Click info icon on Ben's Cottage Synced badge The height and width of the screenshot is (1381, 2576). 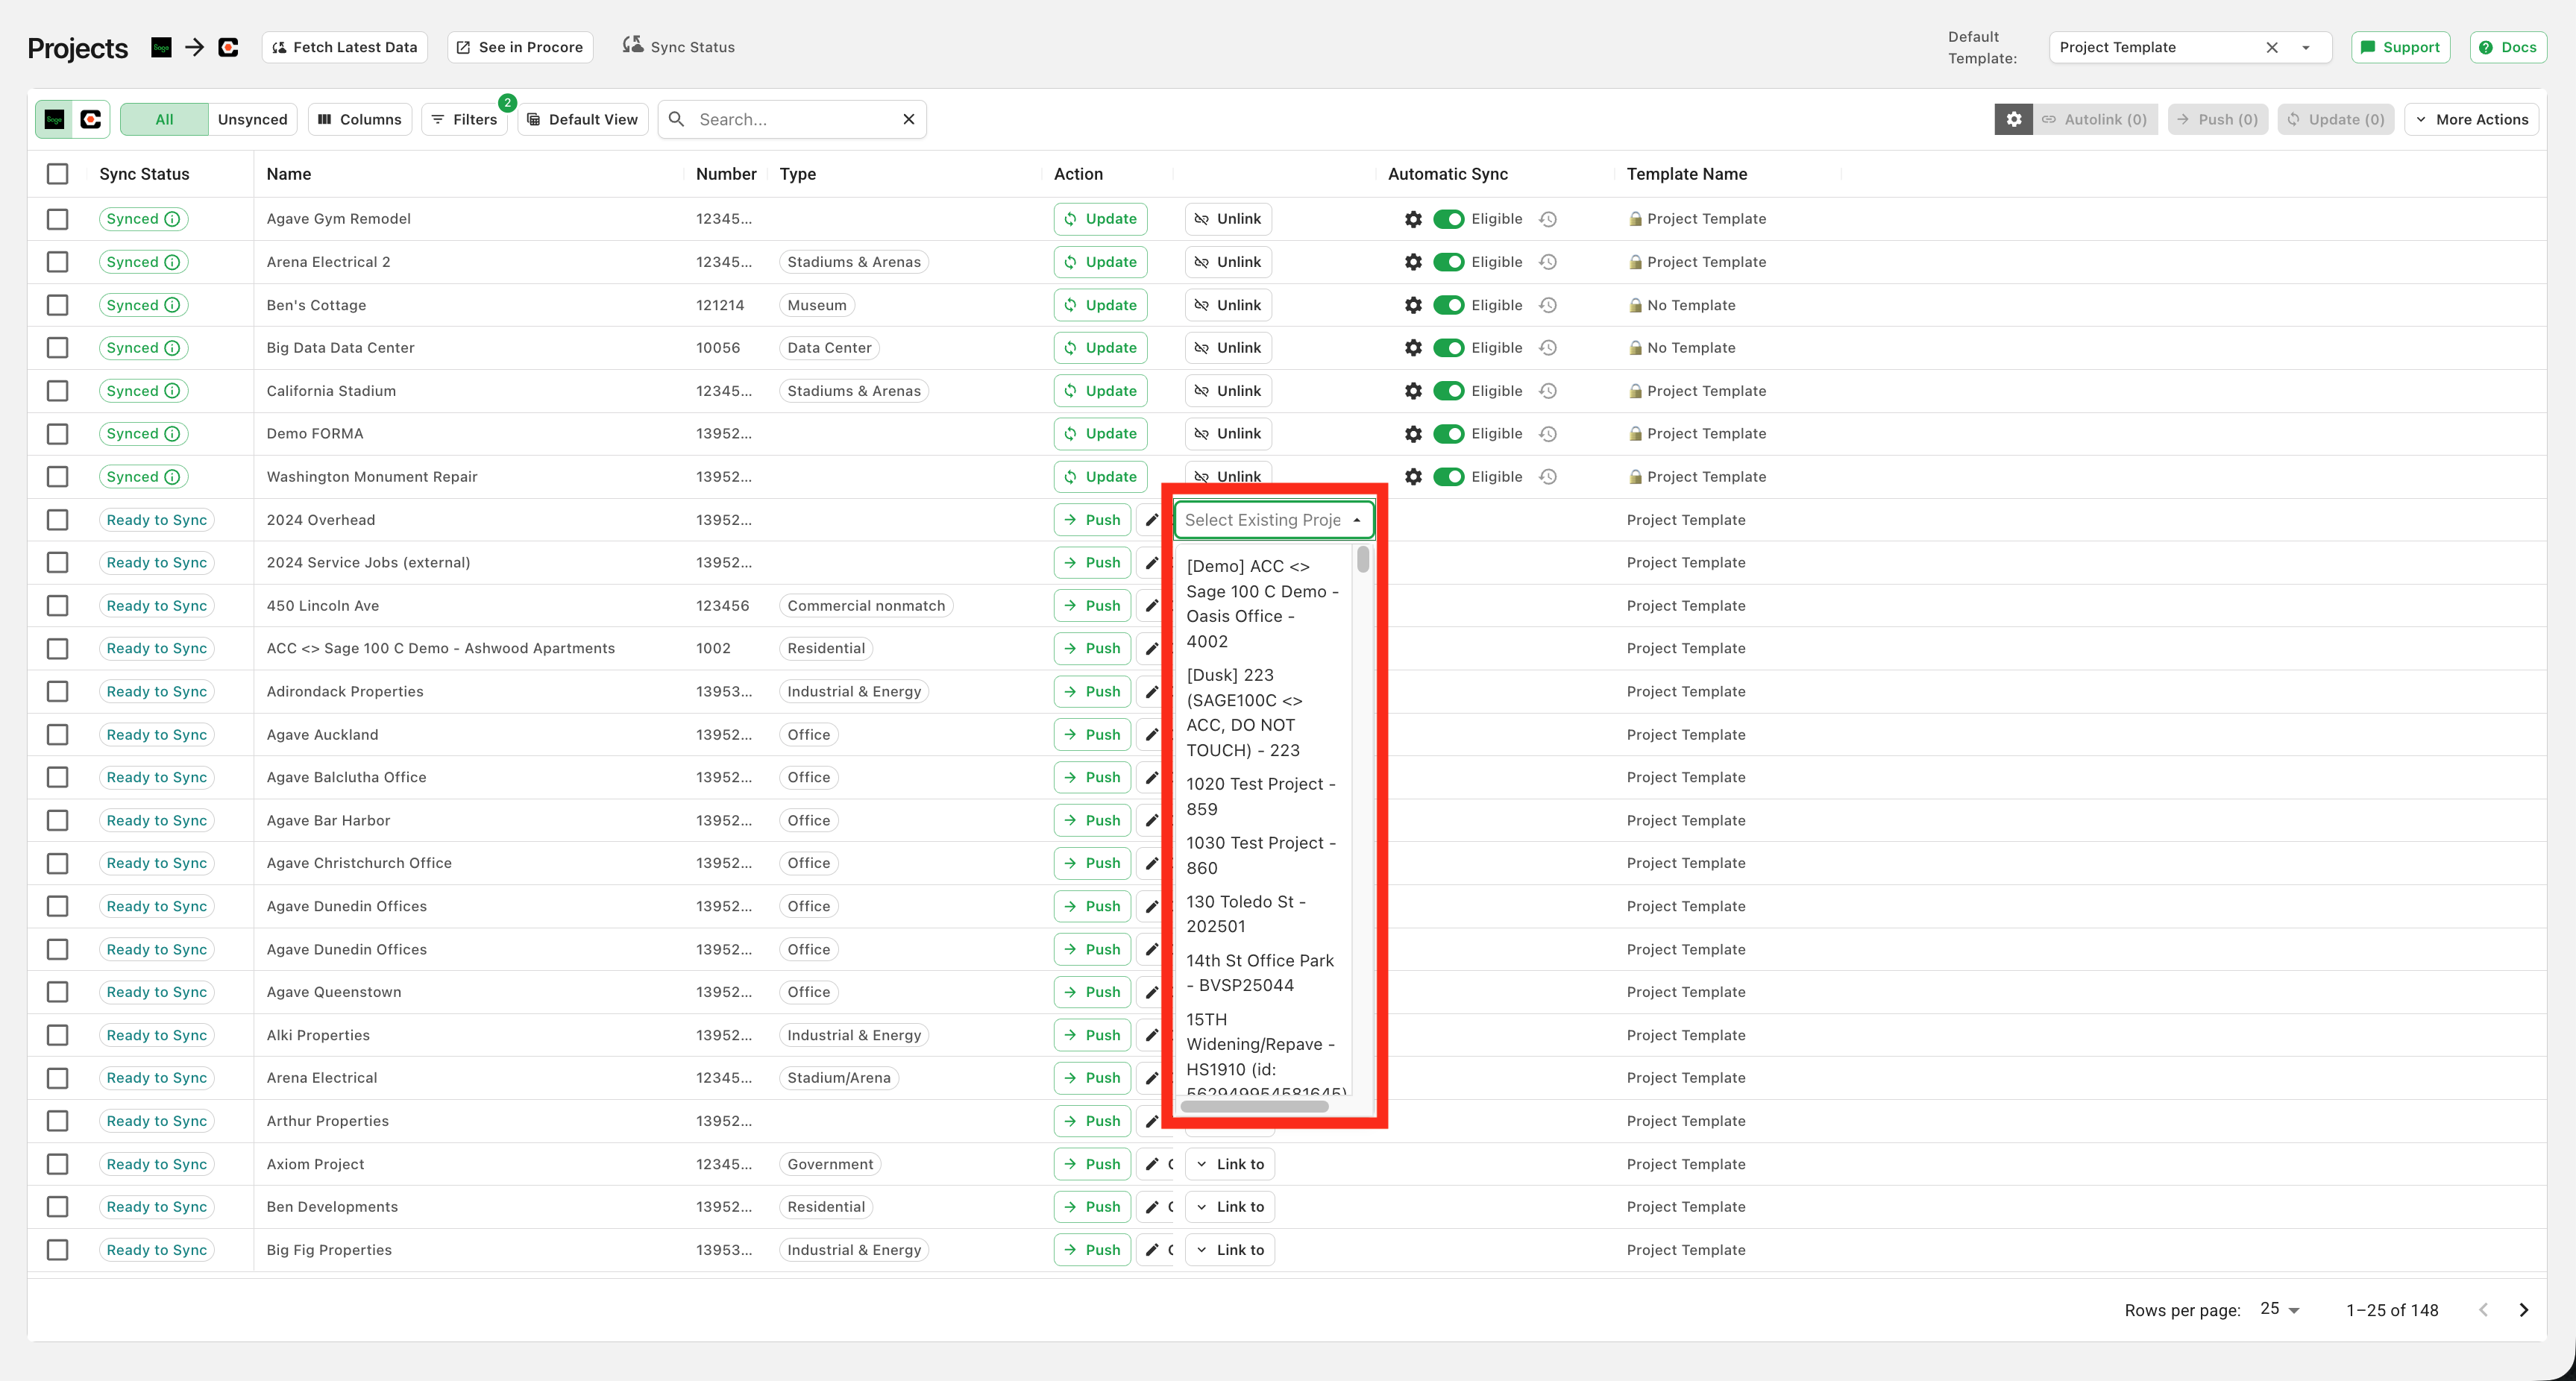[x=172, y=305]
